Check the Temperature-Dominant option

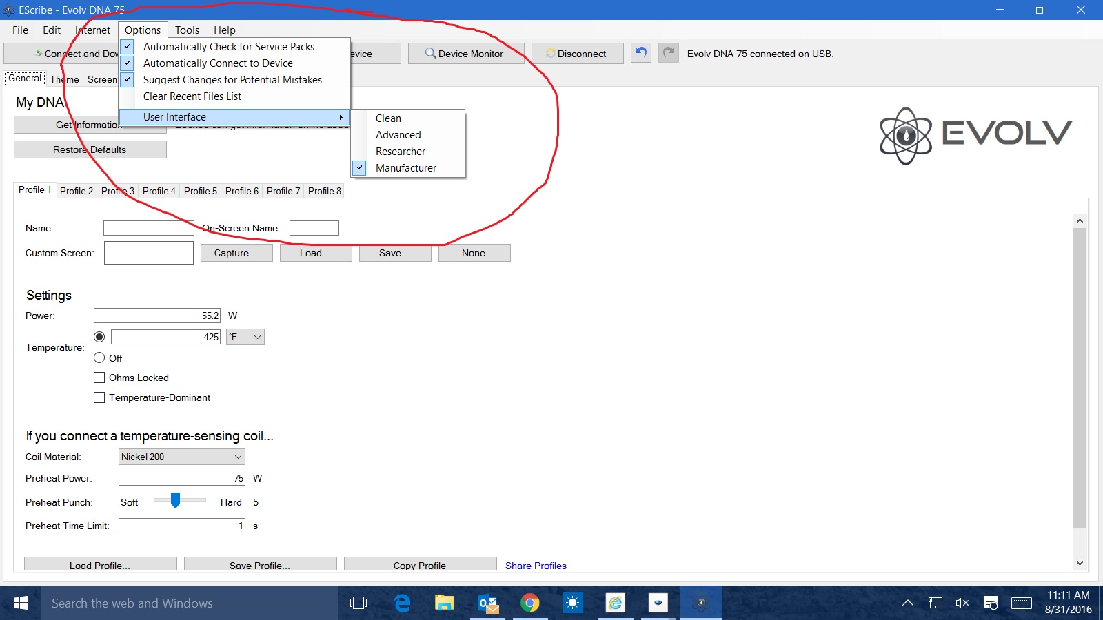99,397
